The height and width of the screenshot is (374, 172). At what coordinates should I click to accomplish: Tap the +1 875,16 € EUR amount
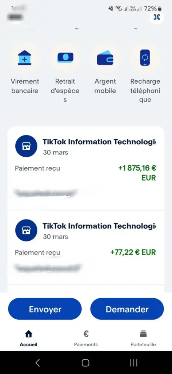click(137, 173)
